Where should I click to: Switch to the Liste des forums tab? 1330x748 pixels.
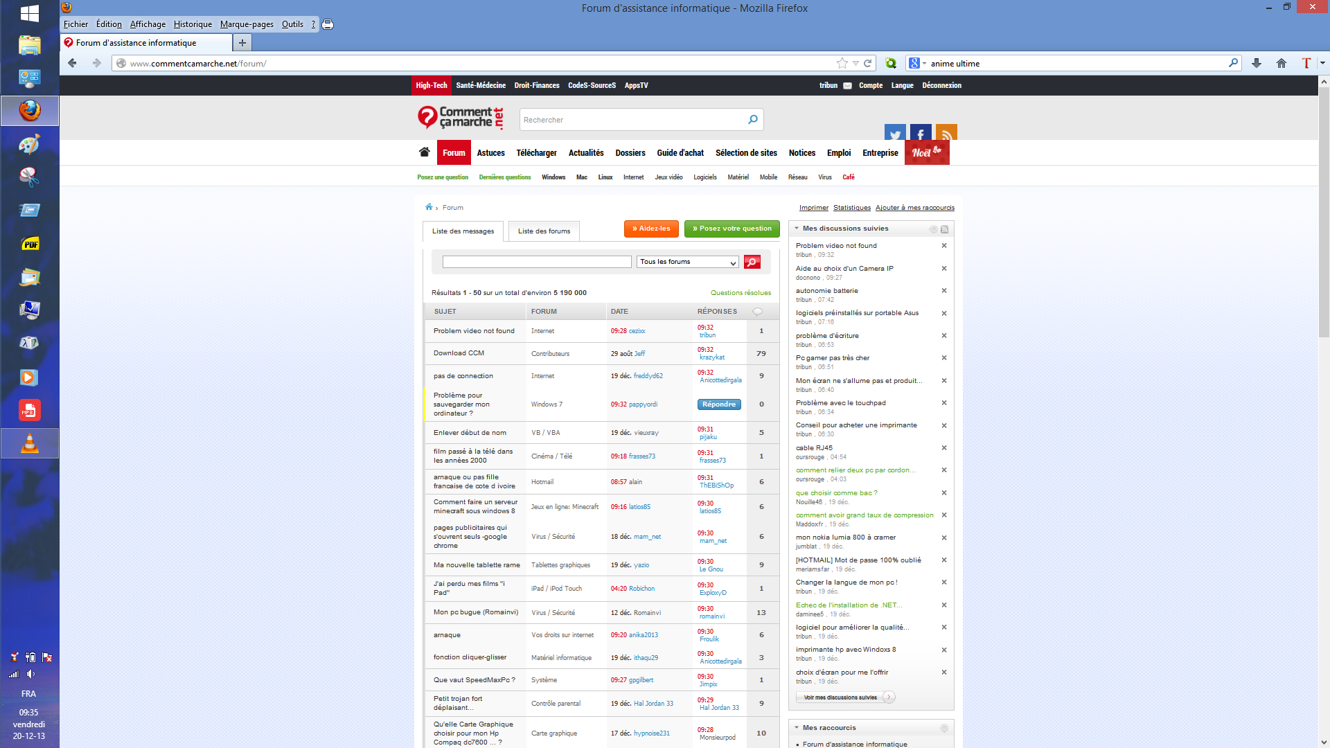click(544, 231)
